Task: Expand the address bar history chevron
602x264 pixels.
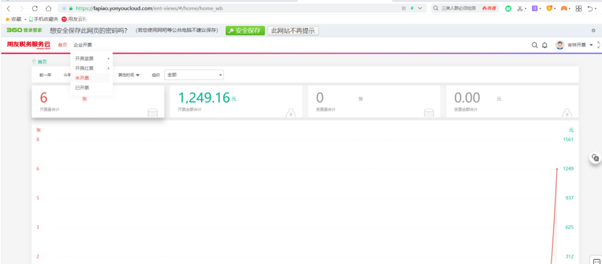Action: click(x=420, y=8)
